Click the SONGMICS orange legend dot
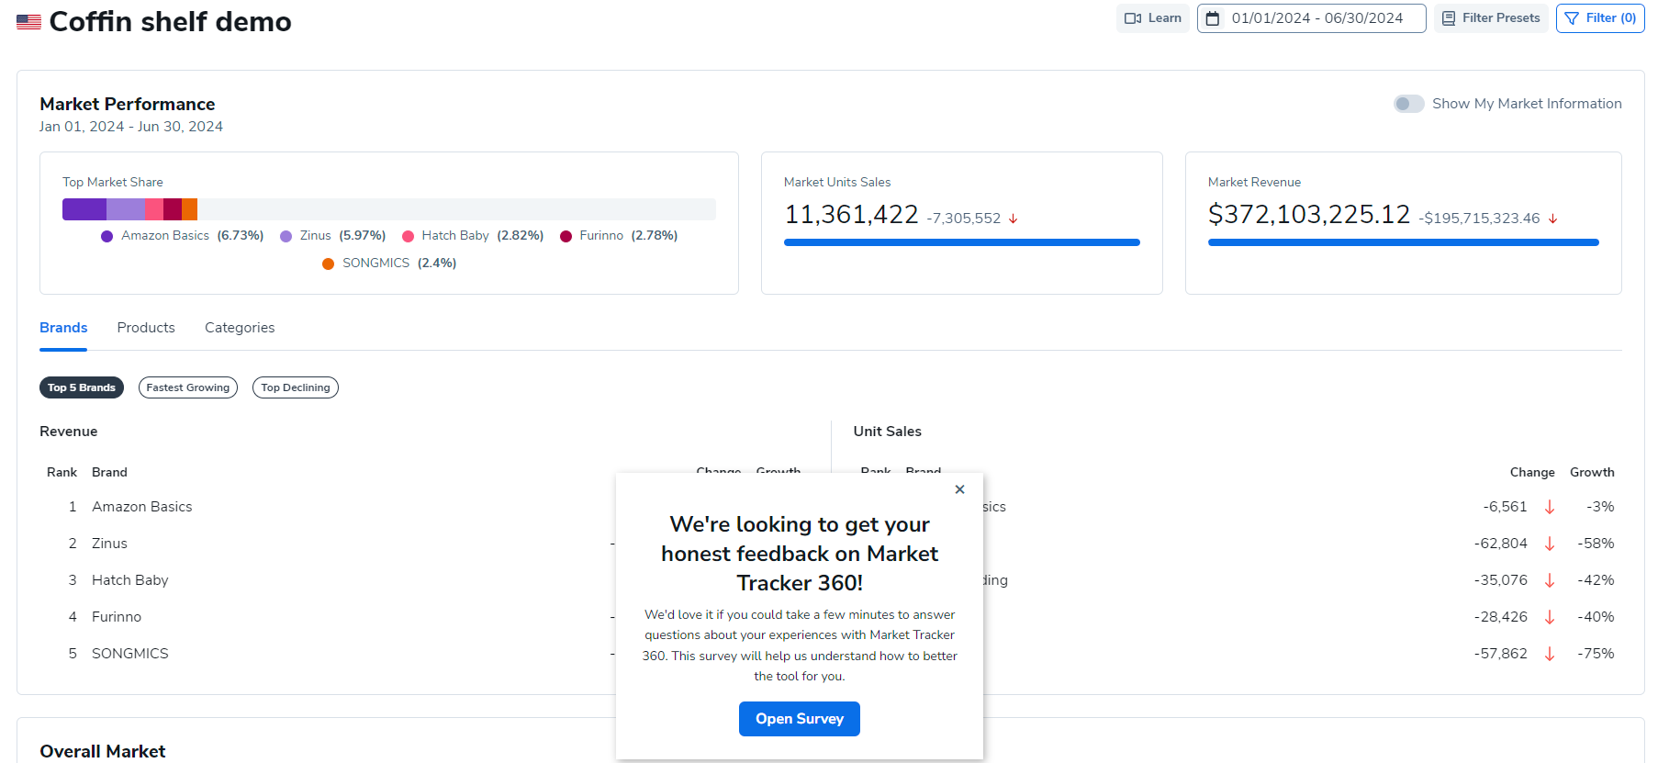This screenshot has height=763, width=1658. point(328,264)
